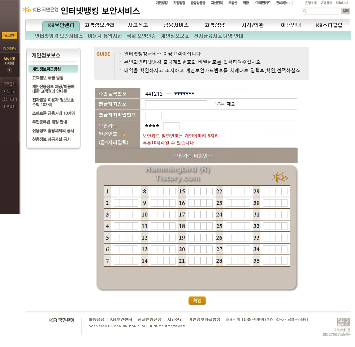
Task: Open 마이메뉴 in the dark sidebar
Action: coord(9,48)
